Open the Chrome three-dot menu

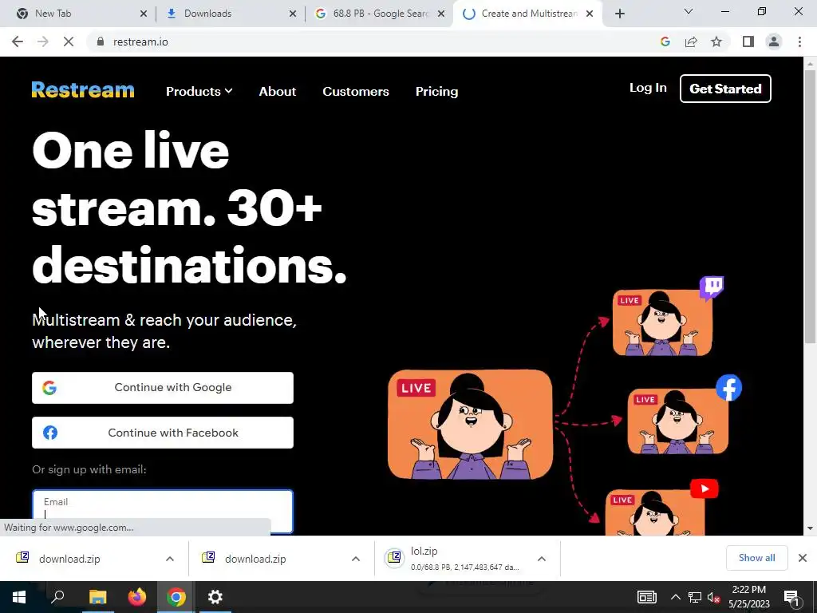799,42
